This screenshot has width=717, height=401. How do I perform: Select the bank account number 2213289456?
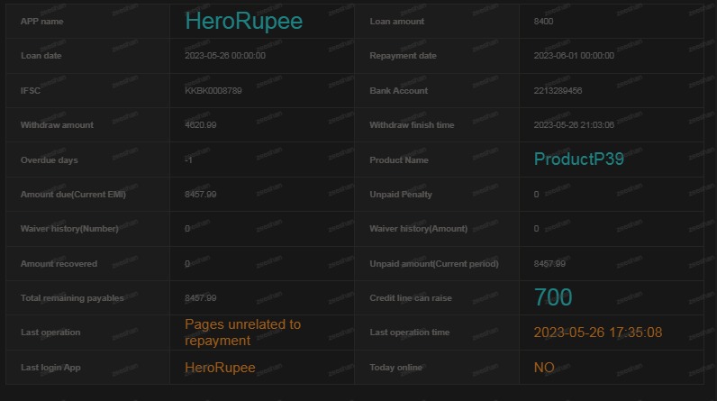pyautogui.click(x=558, y=91)
